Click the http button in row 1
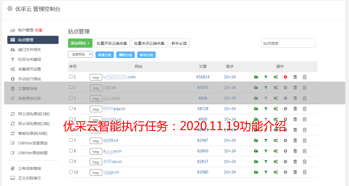Screen dimensions: 349x186 click(x=96, y=78)
